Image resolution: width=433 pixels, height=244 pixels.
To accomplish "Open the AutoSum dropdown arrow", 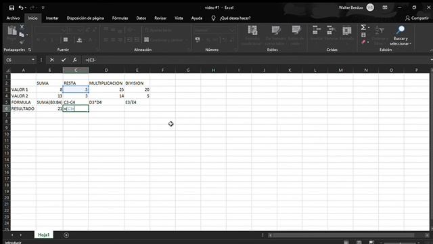I will tap(369, 27).
